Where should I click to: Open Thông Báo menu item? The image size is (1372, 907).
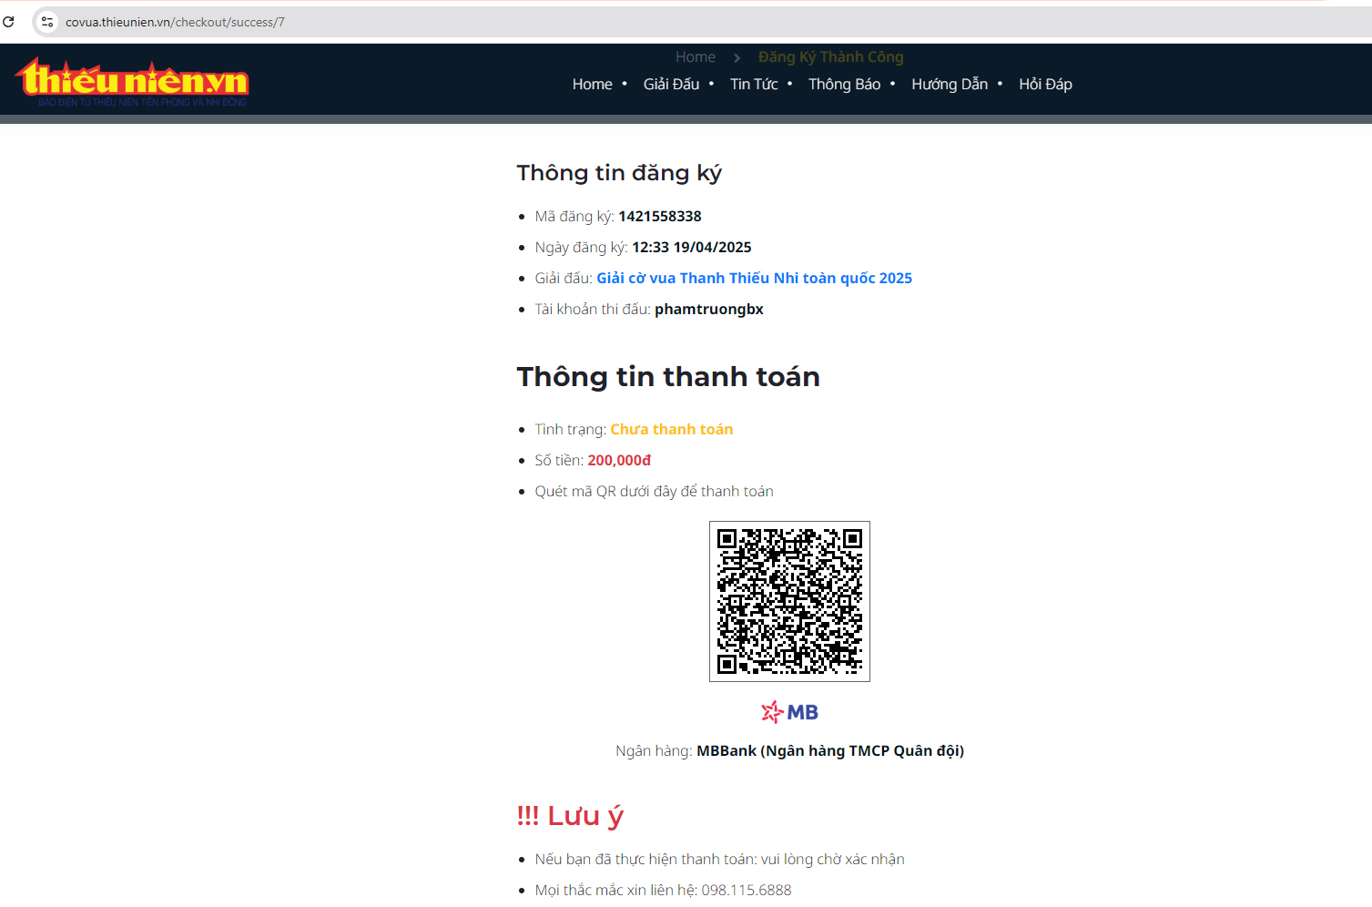[844, 84]
